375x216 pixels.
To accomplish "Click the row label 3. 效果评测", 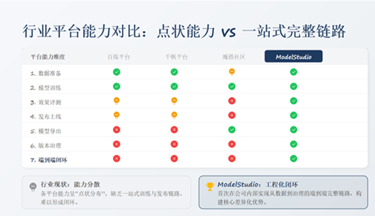I will [x=46, y=103].
